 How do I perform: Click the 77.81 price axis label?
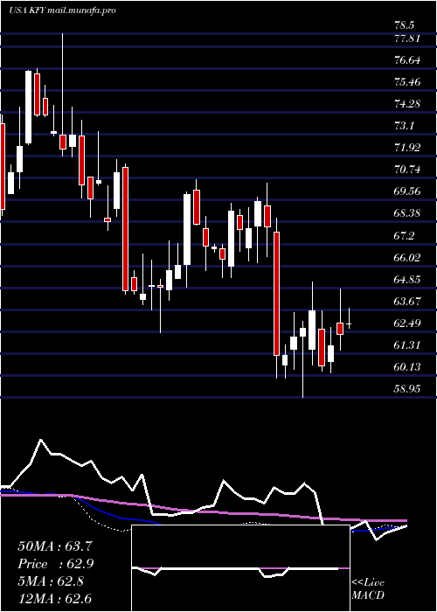click(x=407, y=38)
